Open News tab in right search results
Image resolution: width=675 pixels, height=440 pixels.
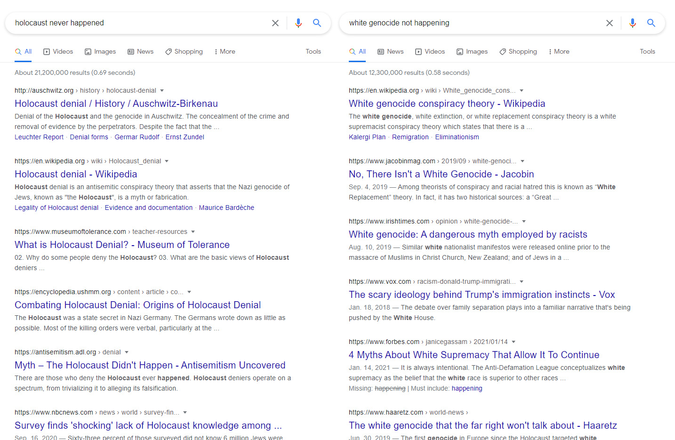[391, 52]
